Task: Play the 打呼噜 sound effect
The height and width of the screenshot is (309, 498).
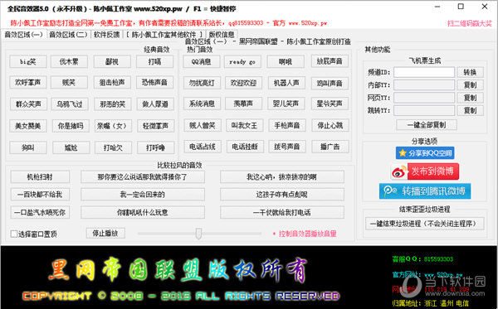Action: tap(156, 147)
